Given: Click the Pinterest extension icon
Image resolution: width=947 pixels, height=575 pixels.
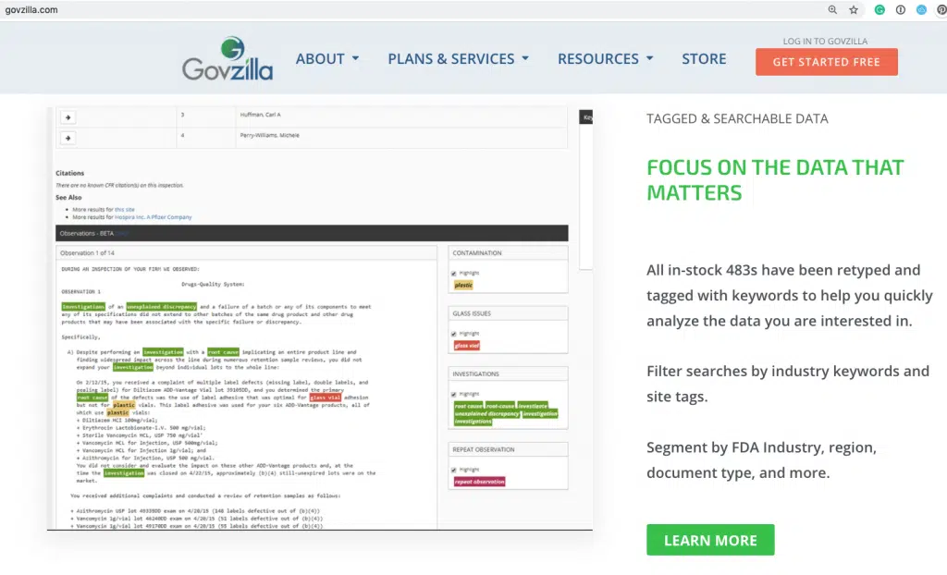Looking at the screenshot, I should click(x=941, y=9).
